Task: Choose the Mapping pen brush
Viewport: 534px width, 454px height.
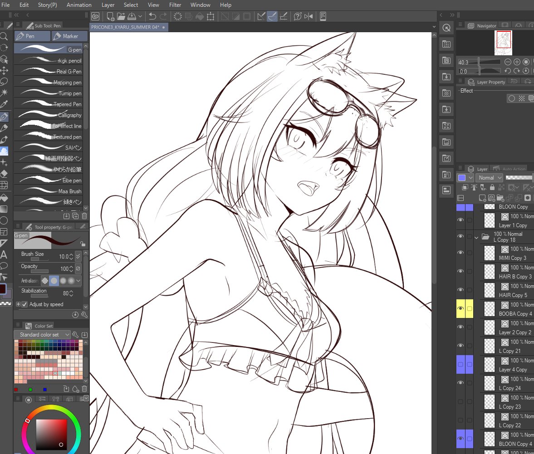Action: (49, 82)
